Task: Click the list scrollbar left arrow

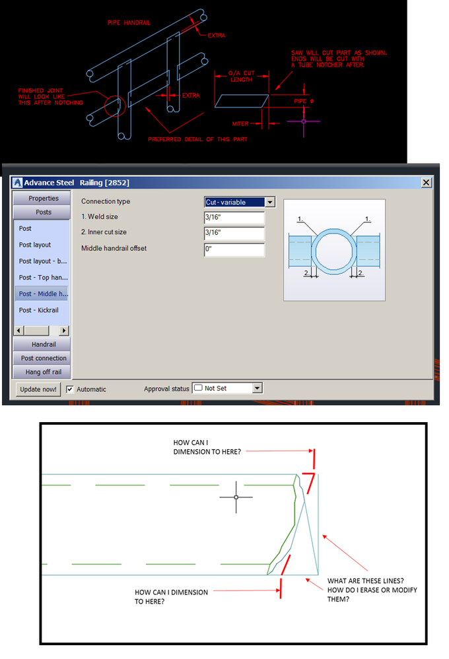Action: point(19,330)
